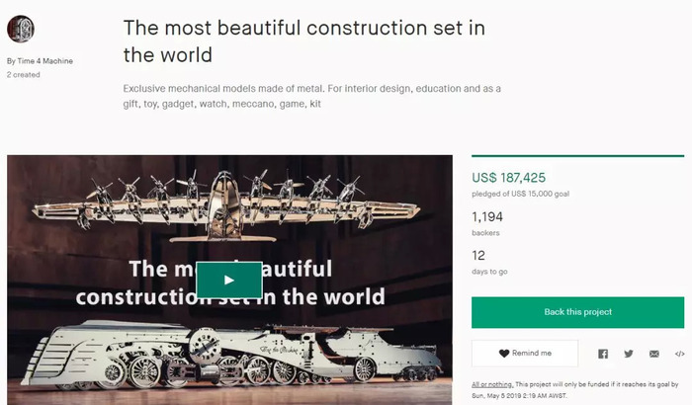This screenshot has height=405, width=692.
Task: Share project via email icon
Action: (x=654, y=354)
